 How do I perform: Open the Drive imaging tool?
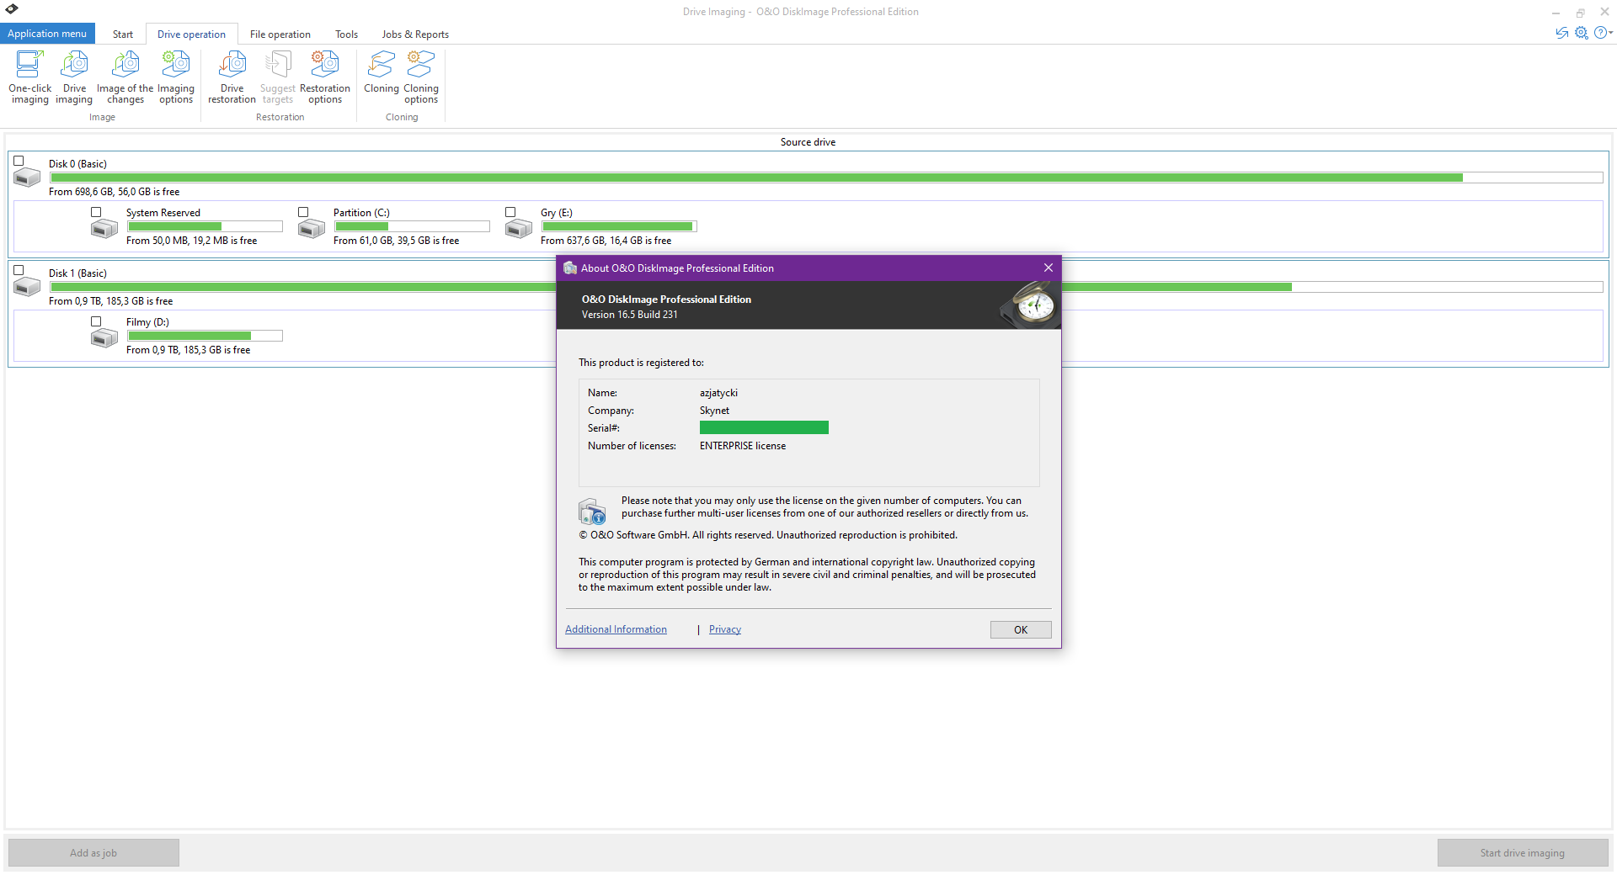pyautogui.click(x=74, y=77)
